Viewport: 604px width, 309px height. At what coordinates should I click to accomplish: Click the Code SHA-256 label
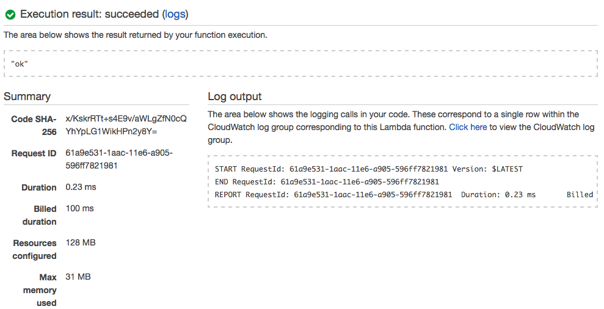pos(34,125)
